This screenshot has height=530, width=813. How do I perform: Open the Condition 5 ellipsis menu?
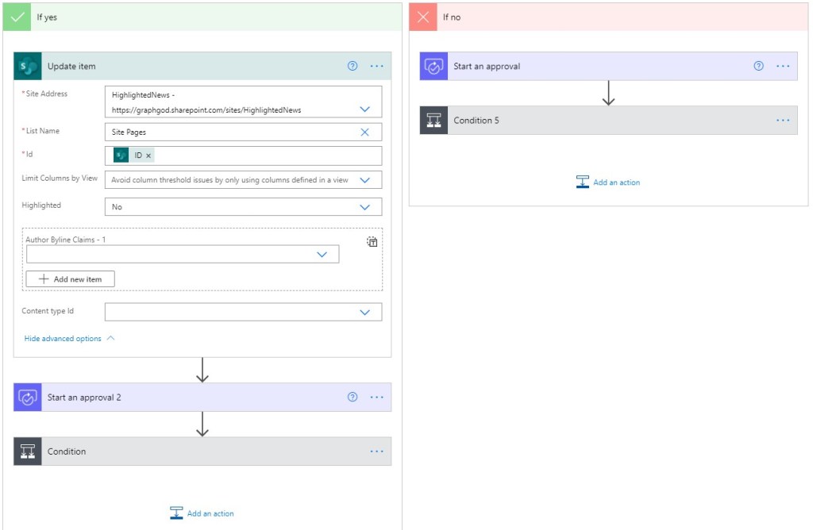click(x=783, y=121)
